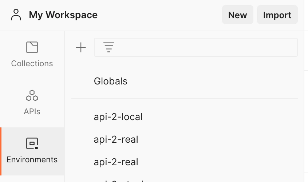Viewport: 308px width, 182px height.
Task: Click the sidebar's right edge divider
Action: point(304,109)
